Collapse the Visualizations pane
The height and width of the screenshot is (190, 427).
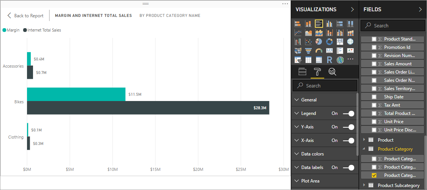(352, 9)
